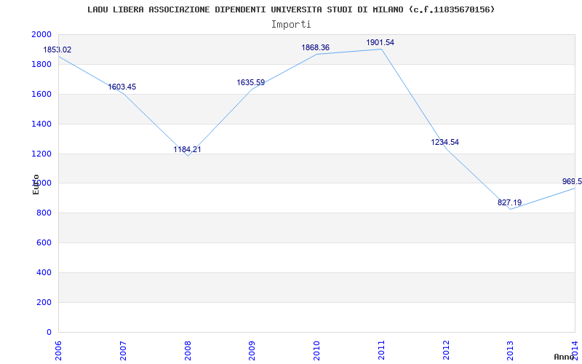Select the 2014 x-axis year label

tap(575, 351)
